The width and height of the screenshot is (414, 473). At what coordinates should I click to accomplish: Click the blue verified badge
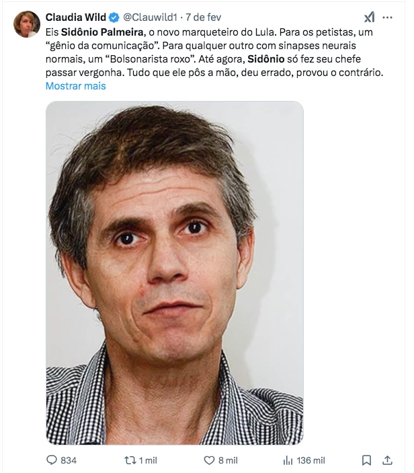[x=114, y=17]
